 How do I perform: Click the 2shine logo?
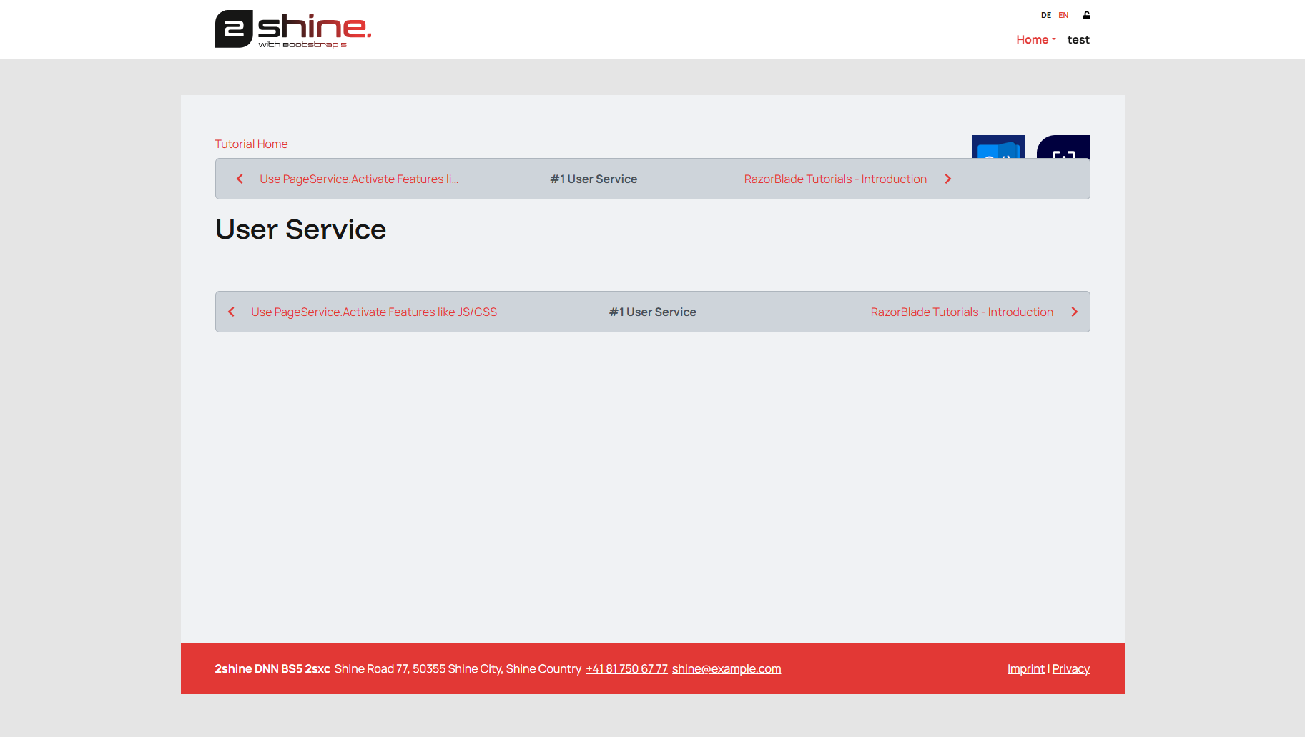pyautogui.click(x=292, y=29)
